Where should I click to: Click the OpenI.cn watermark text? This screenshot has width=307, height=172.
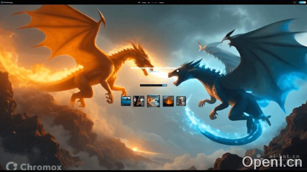point(272,163)
